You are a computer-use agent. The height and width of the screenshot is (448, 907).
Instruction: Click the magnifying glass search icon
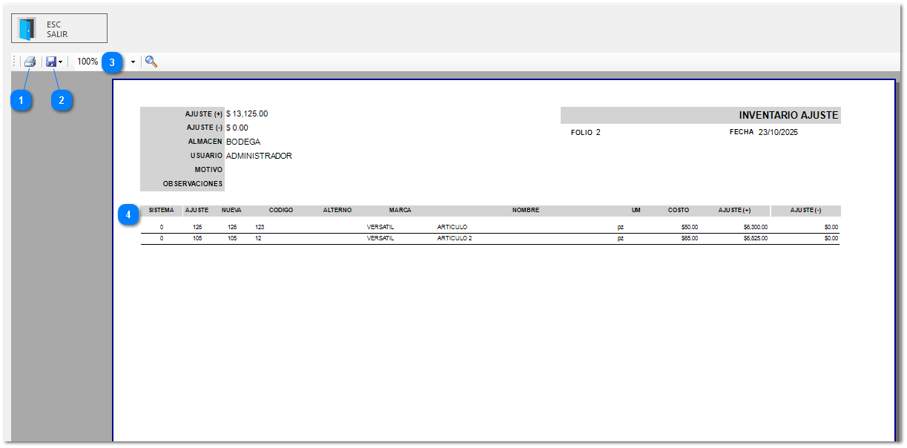pos(151,62)
